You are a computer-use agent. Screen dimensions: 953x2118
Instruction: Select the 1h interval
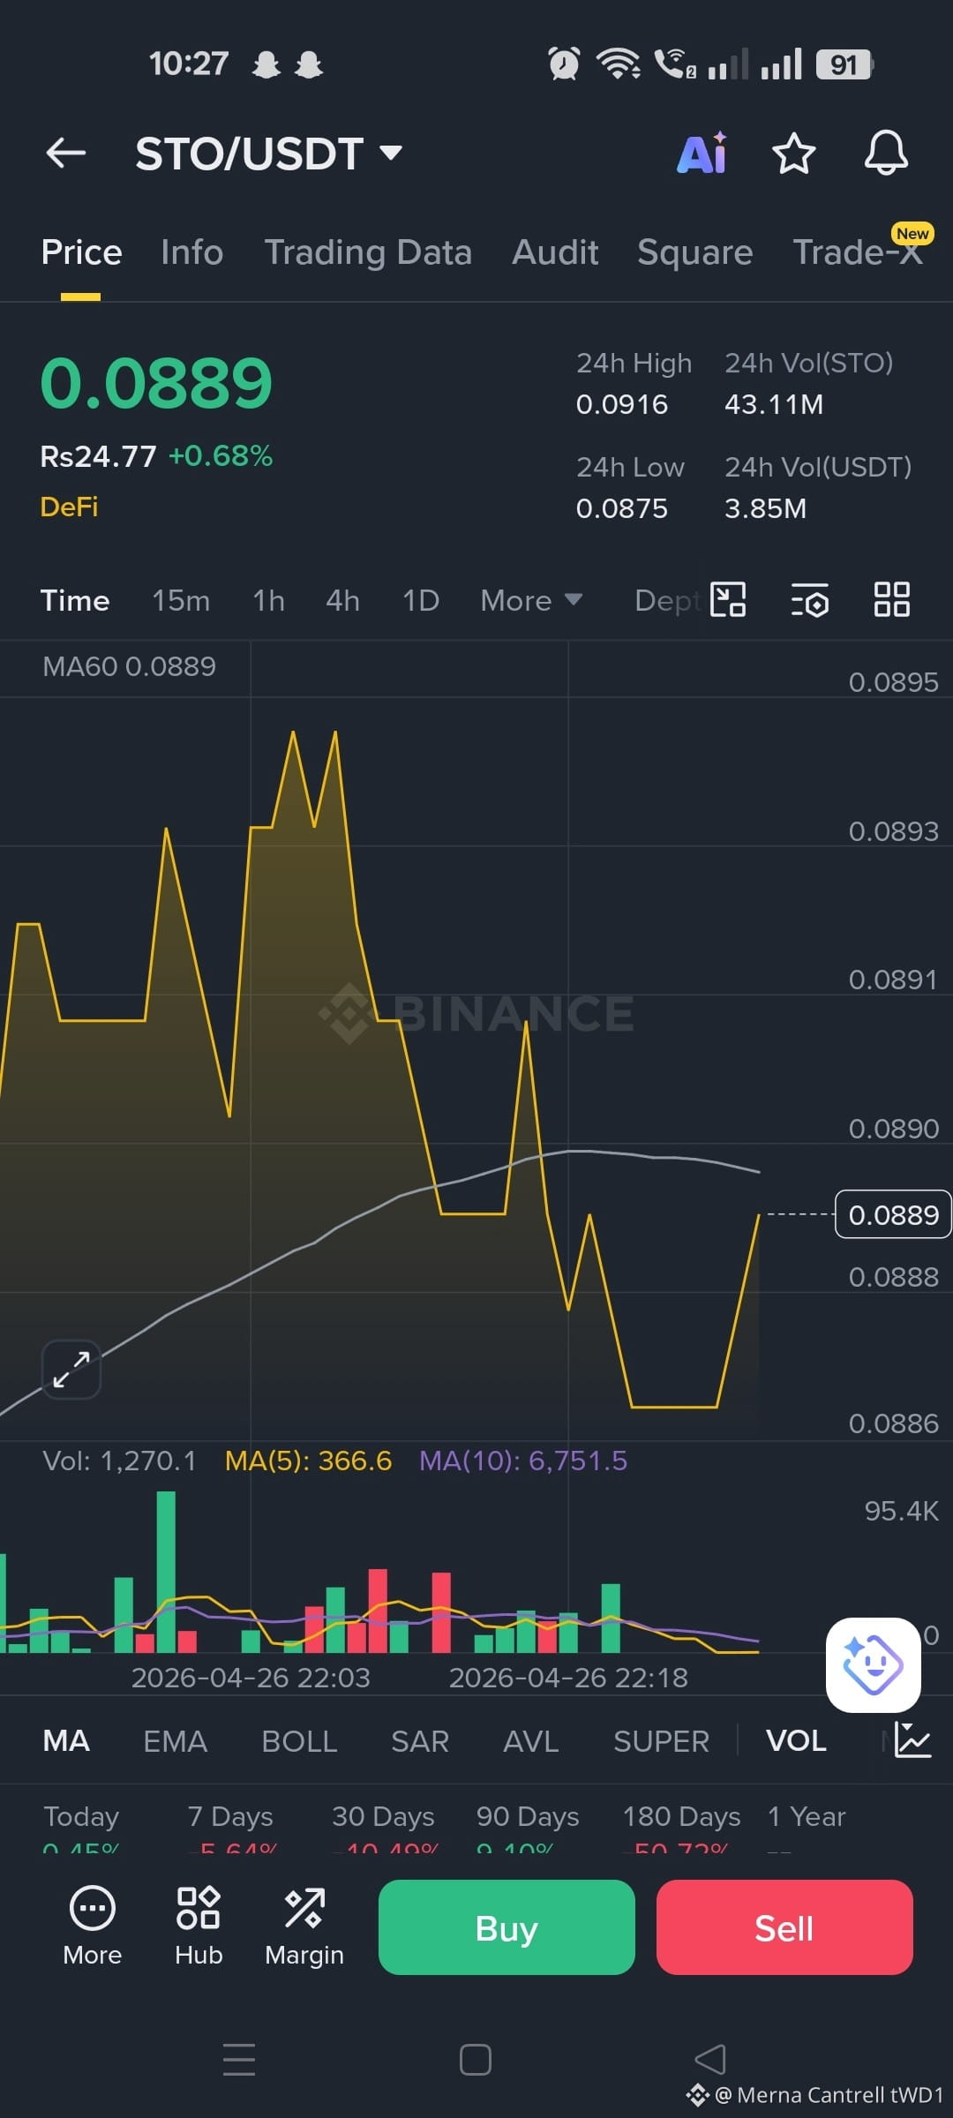coord(268,601)
